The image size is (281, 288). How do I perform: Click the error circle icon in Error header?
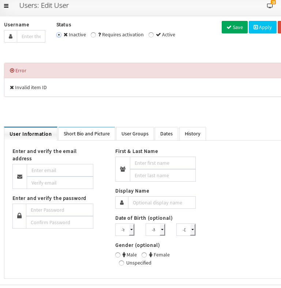coord(12,70)
